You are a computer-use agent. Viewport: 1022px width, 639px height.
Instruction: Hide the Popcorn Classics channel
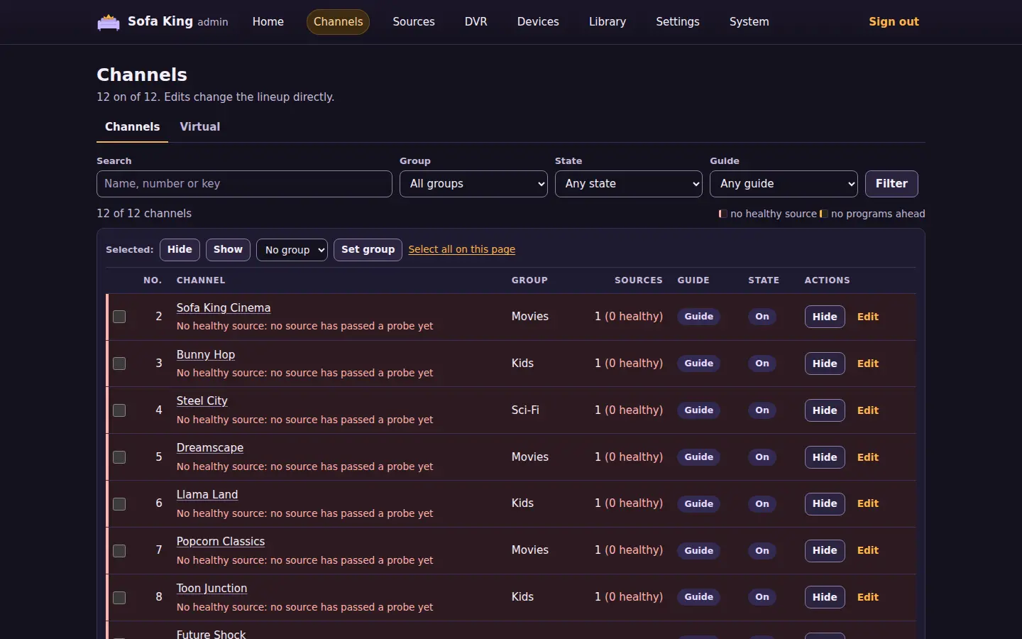coord(825,550)
